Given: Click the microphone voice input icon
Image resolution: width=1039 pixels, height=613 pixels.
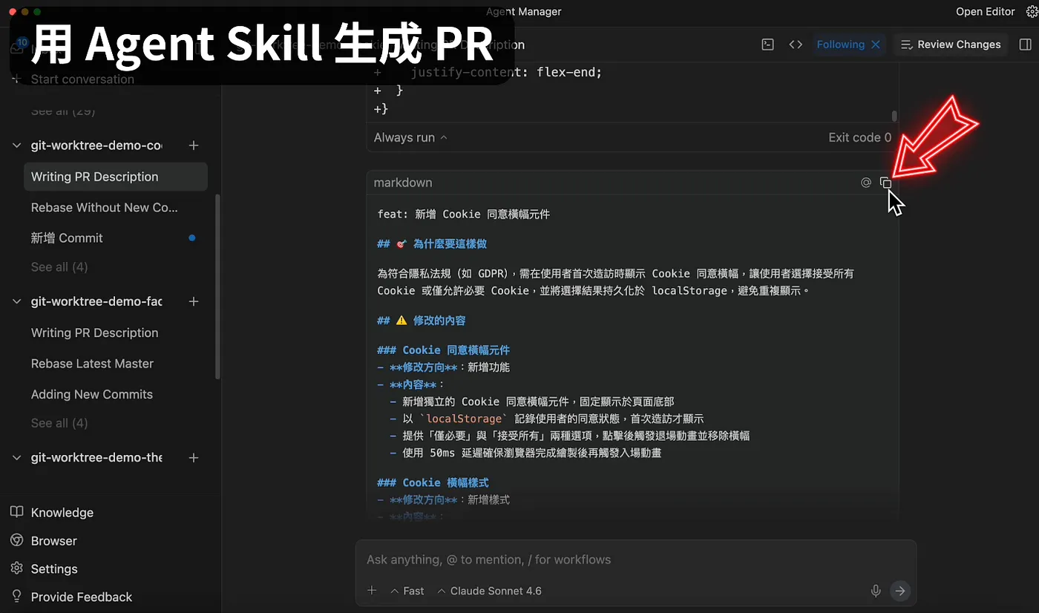Looking at the screenshot, I should coord(876,591).
